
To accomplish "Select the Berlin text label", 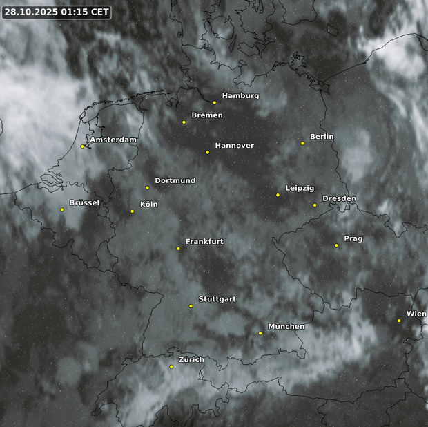I will (322, 137).
